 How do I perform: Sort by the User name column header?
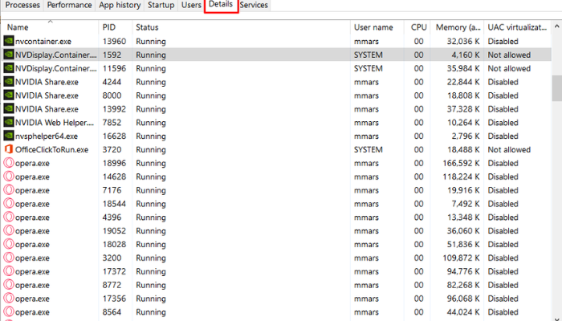click(x=377, y=27)
